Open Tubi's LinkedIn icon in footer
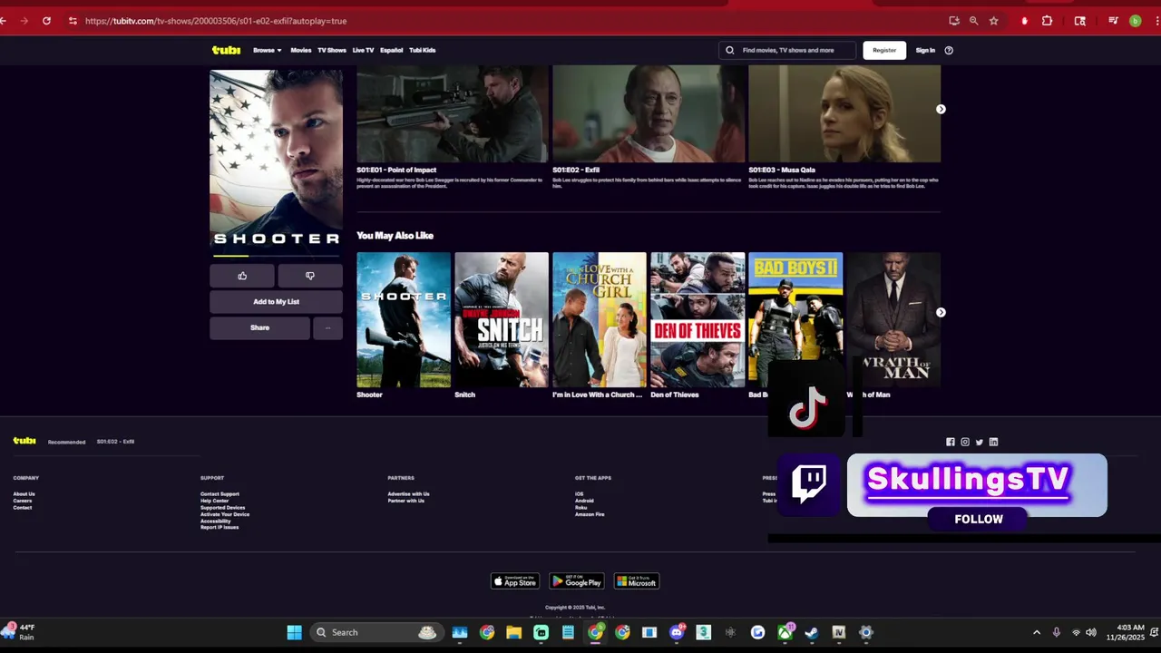The height and width of the screenshot is (653, 1161). [x=993, y=442]
